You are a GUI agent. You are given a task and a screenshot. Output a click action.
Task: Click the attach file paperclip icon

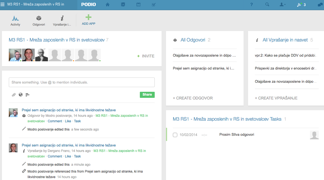[13, 95]
